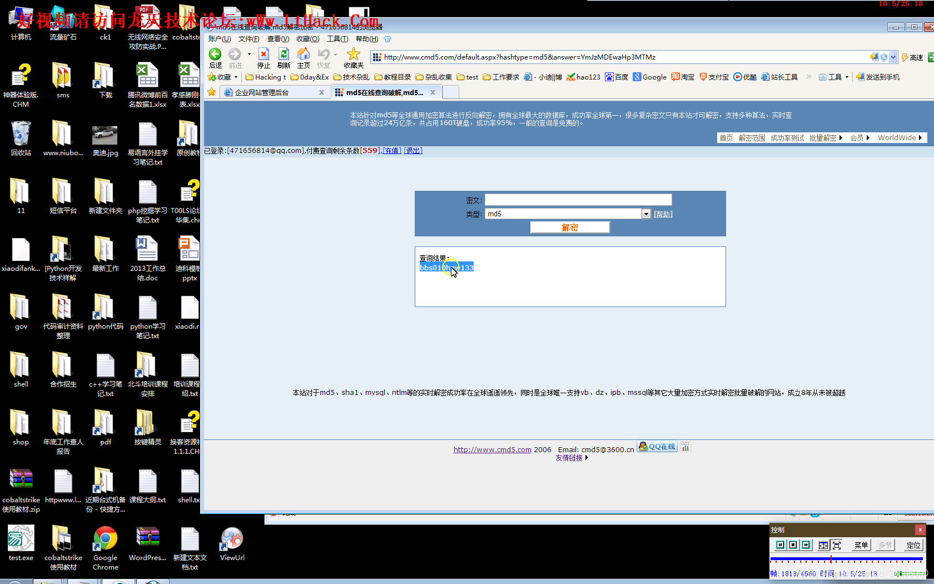934x584 pixels.
Task: Click the [充值] recharge link
Action: [x=392, y=151]
